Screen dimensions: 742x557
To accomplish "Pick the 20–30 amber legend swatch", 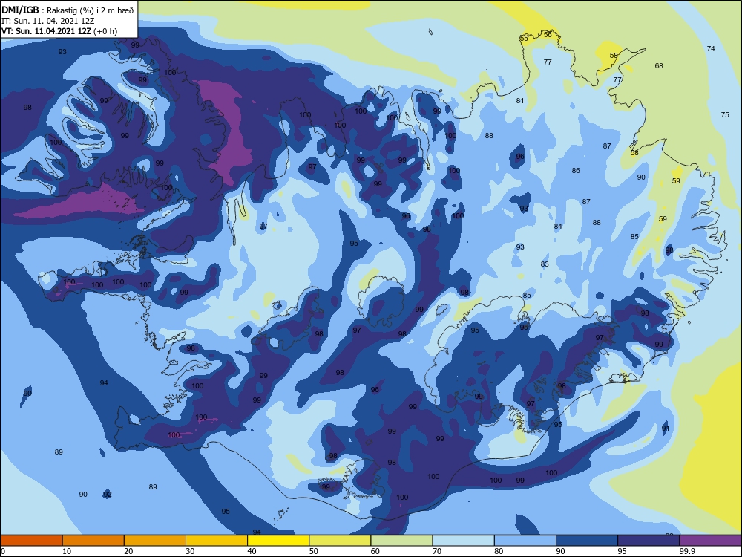I will click(155, 541).
